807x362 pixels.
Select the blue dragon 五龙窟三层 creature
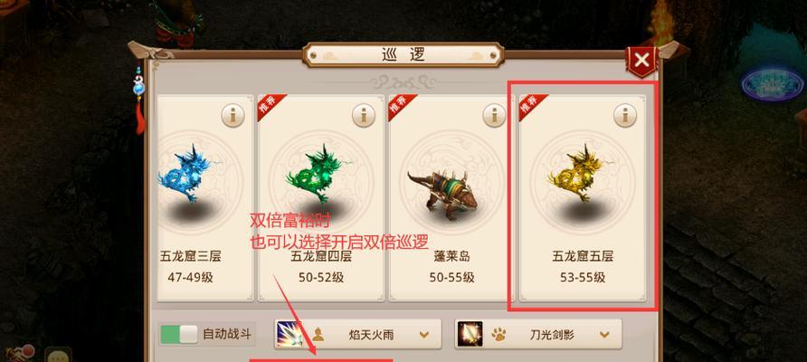click(185, 173)
